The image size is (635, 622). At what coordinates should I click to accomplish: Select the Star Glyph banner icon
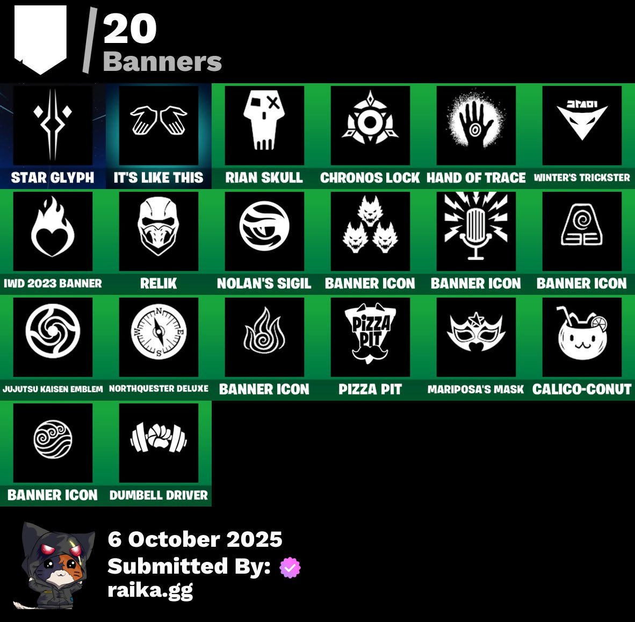53,126
